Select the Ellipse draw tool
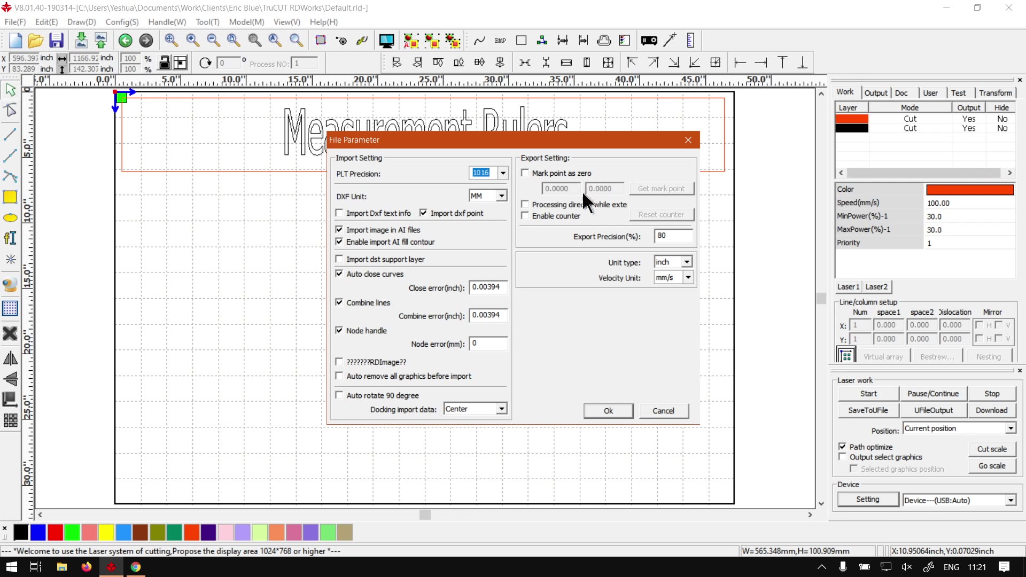 (x=10, y=218)
